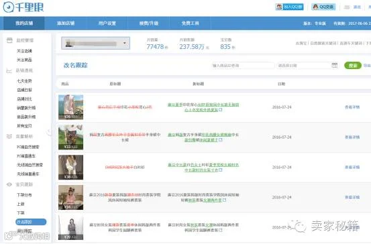The width and height of the screenshot is (371, 244).
Task: Focus the date picker input field
Action: click(x=308, y=66)
